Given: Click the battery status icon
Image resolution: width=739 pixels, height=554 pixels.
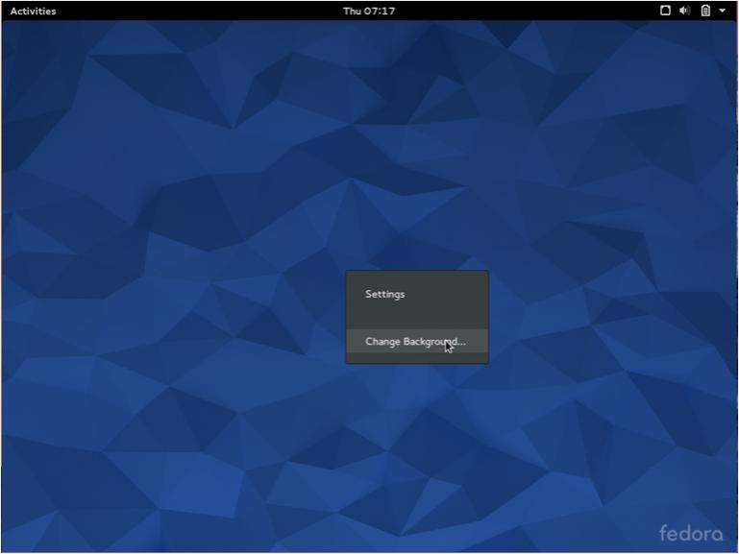Looking at the screenshot, I should click(x=704, y=11).
